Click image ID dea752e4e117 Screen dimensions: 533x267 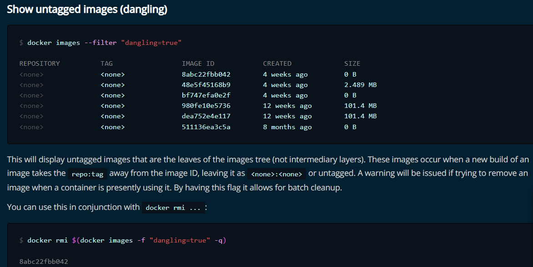pos(206,117)
